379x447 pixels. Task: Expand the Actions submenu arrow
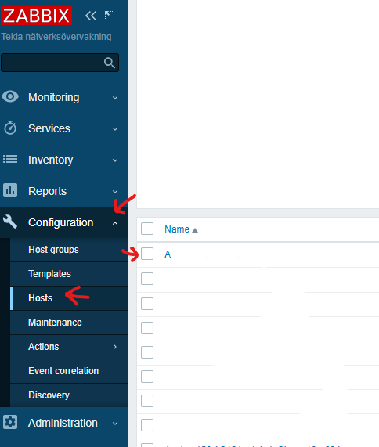coord(115,347)
